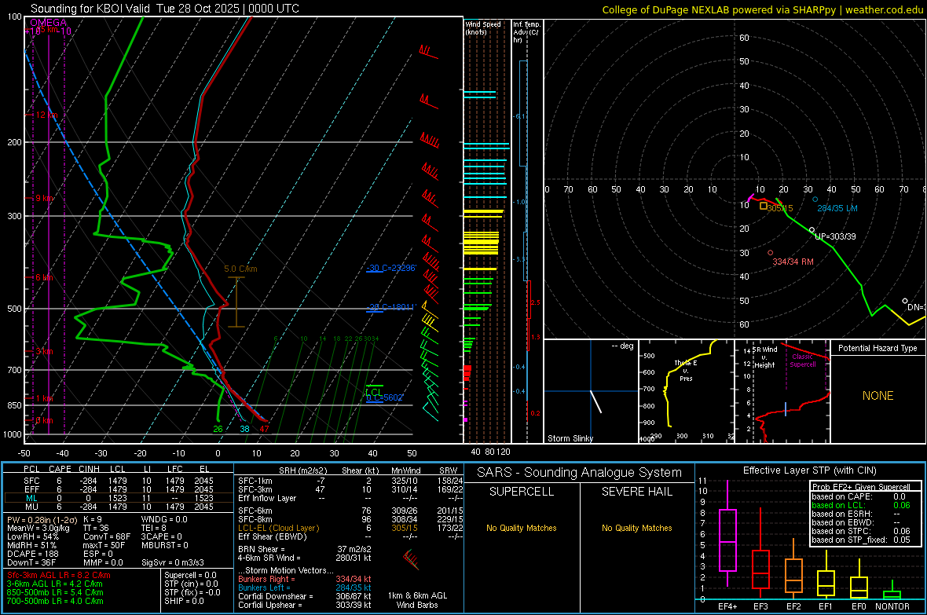Click the SARS - Sounding Analogue System header

[580, 473]
